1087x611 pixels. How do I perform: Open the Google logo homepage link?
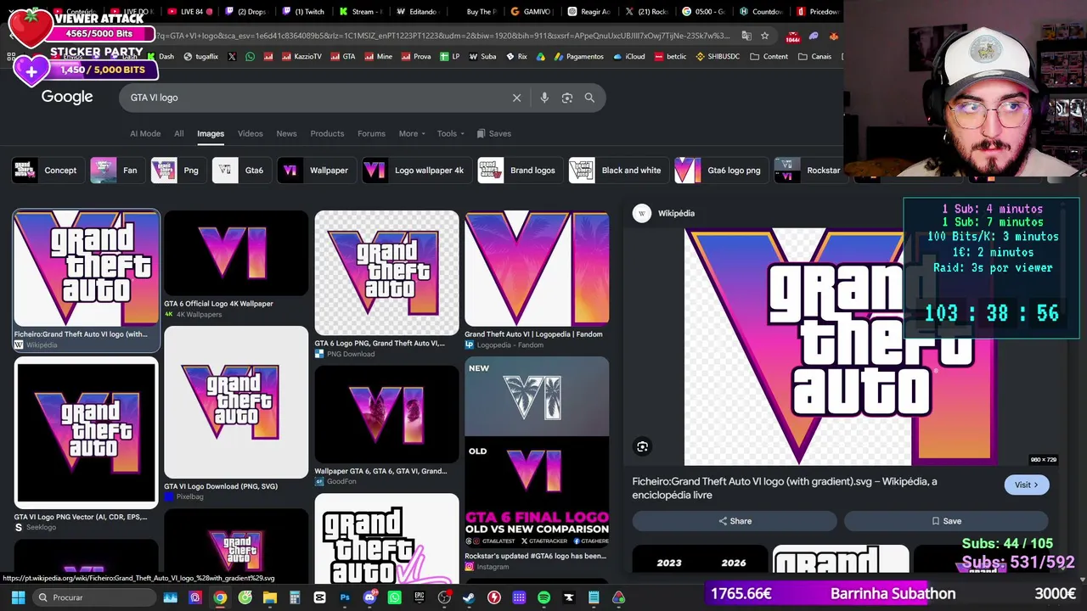pyautogui.click(x=67, y=97)
